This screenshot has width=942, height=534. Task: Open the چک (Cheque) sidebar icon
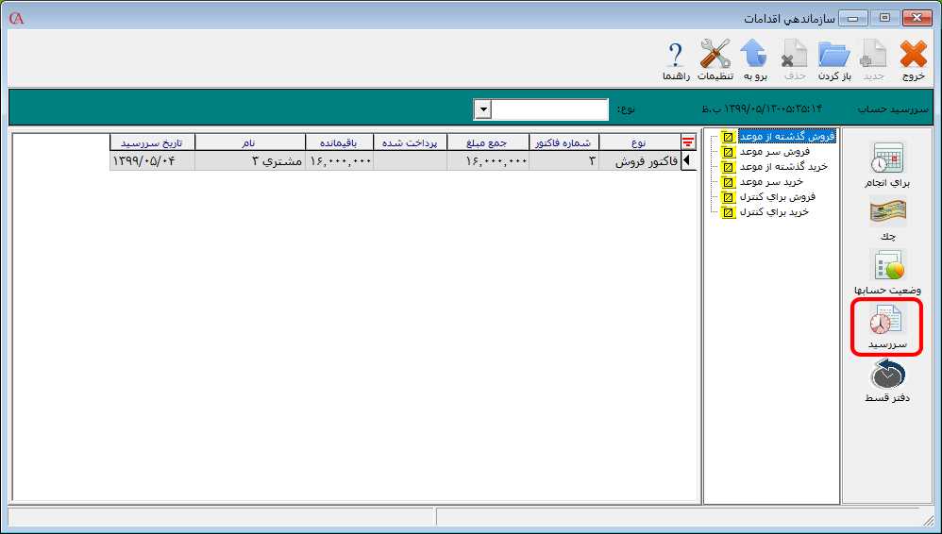887,220
